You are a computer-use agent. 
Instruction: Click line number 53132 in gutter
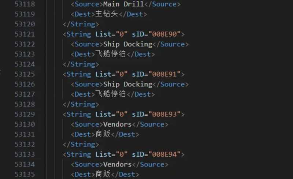[25, 144]
